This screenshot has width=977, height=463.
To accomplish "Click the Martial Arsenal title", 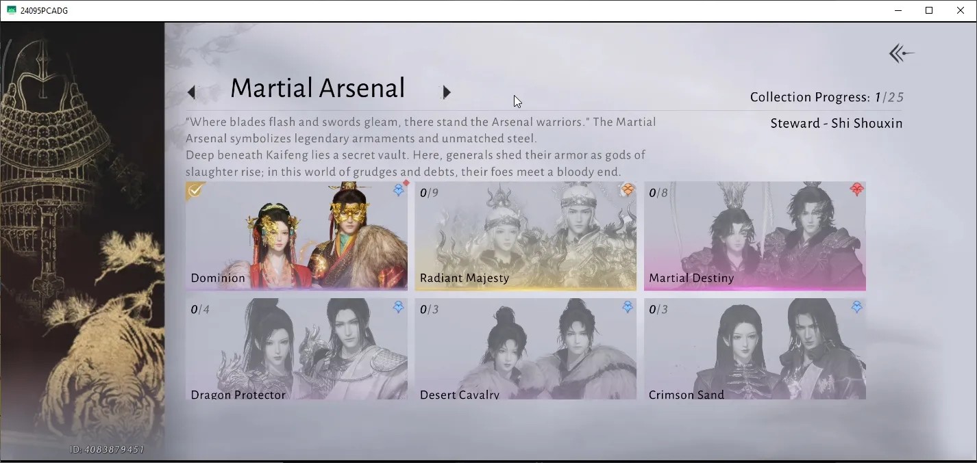I will [x=318, y=88].
